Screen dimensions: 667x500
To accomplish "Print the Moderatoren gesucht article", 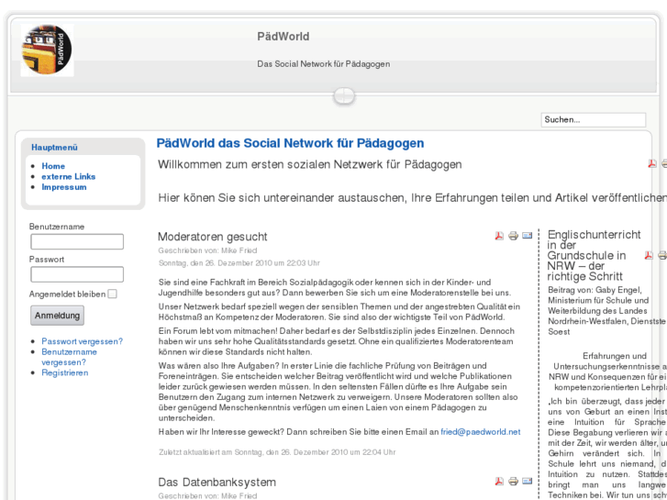I will pyautogui.click(x=514, y=236).
